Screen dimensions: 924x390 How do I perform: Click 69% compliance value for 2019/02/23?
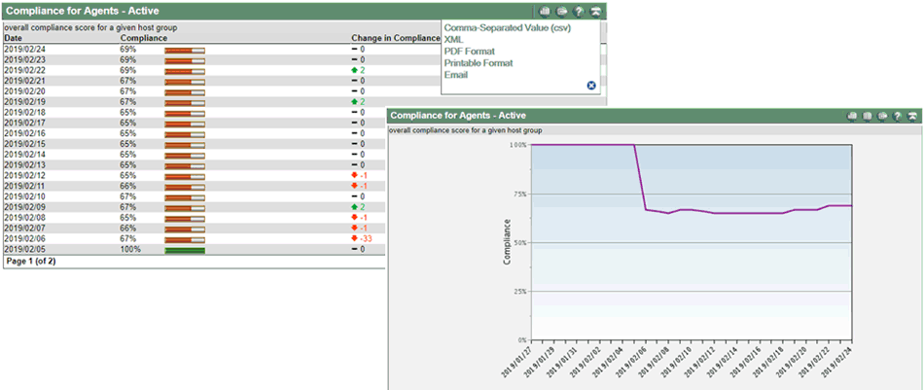(x=127, y=59)
